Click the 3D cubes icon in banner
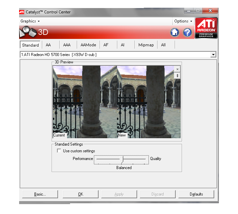Viewport: 238px width, 214px height. 28,32
